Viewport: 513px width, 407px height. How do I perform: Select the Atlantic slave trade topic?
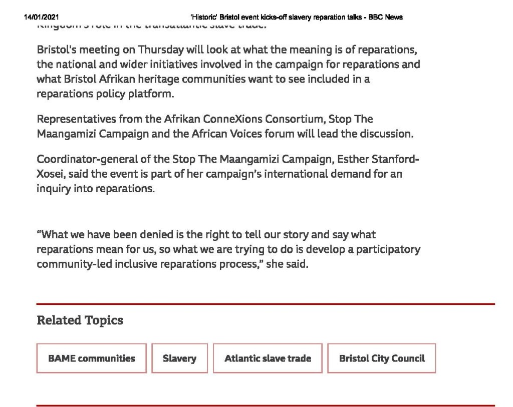(268, 358)
